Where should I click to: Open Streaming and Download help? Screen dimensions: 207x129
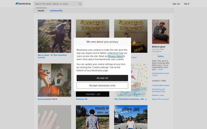coord(158,90)
